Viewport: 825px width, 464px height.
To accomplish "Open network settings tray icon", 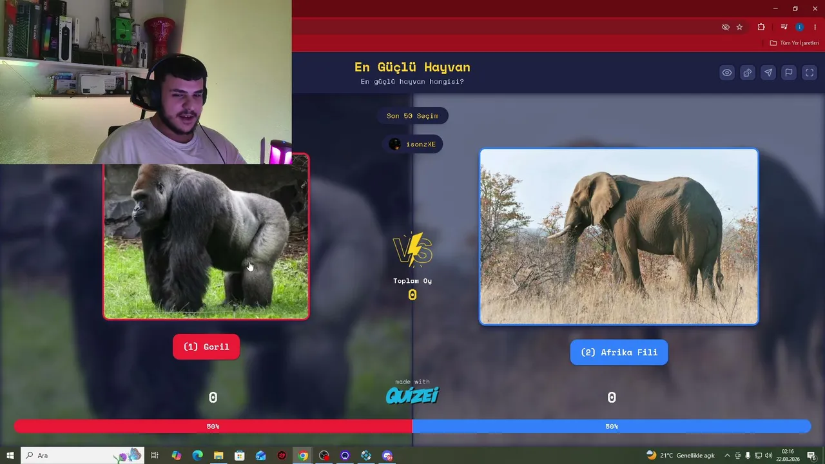I will pos(758,456).
